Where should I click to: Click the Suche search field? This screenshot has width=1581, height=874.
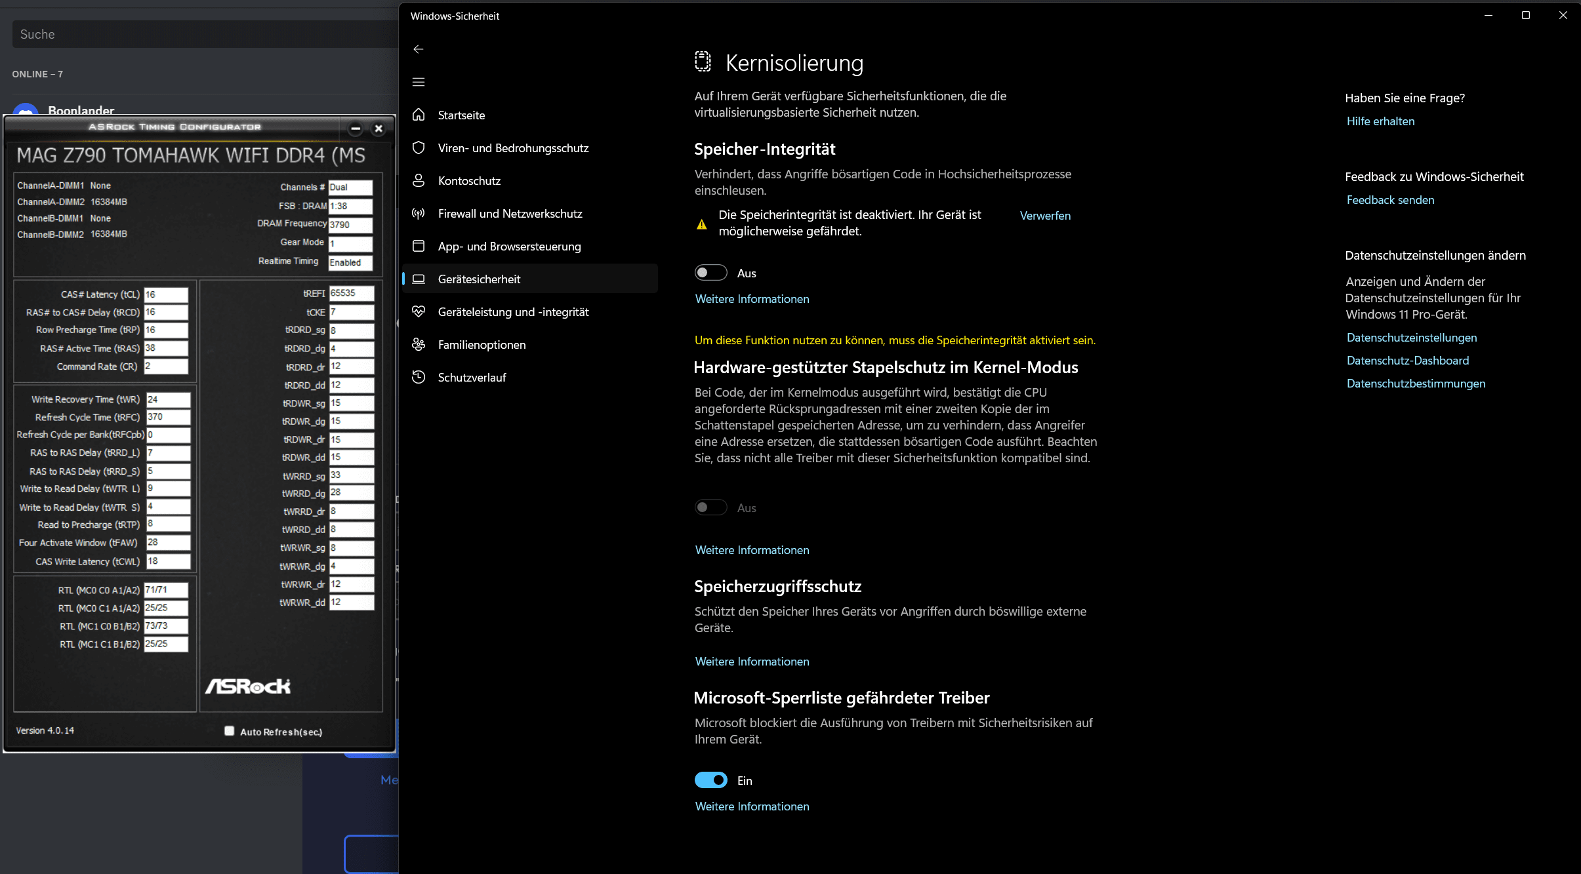[x=205, y=34]
